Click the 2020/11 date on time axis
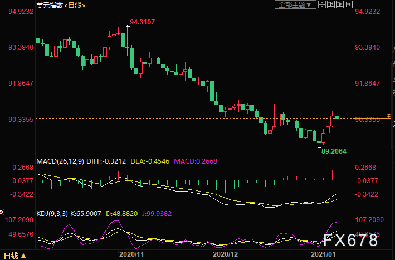Viewport: 395px width, 260px height. (x=132, y=254)
